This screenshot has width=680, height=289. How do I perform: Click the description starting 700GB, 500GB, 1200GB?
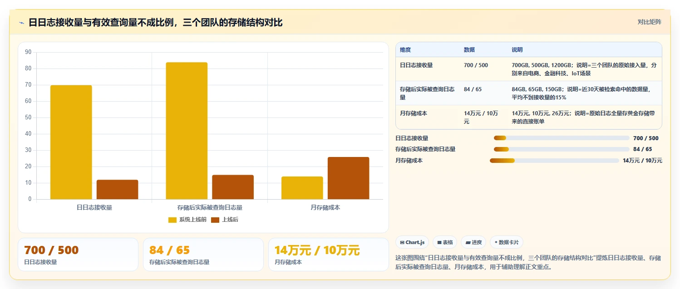(x=584, y=69)
